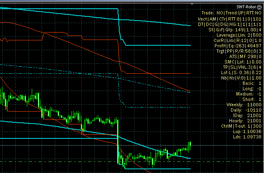This screenshot has width=264, height=173.
Task: Click the smiley face icon beside SWT-Robot
Action: click(259, 7)
